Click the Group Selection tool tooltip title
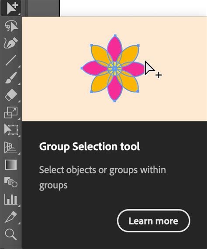 90,146
